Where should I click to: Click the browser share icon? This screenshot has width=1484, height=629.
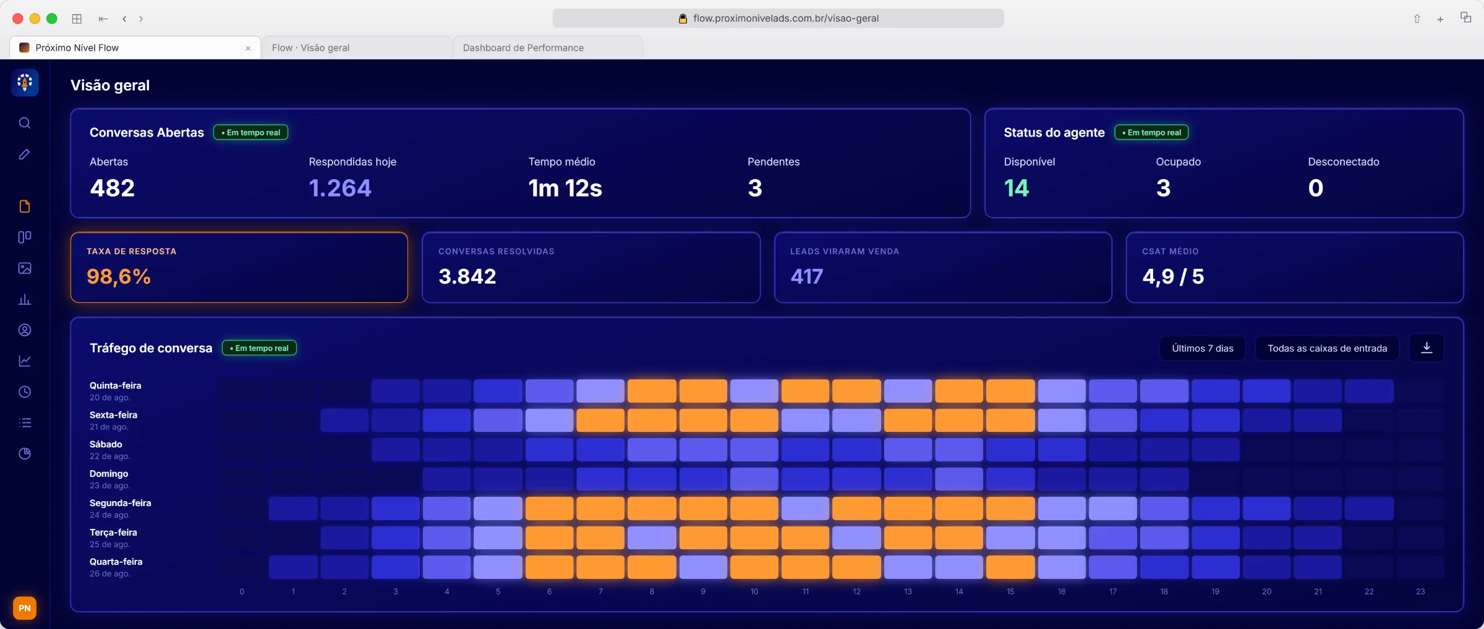pyautogui.click(x=1417, y=19)
